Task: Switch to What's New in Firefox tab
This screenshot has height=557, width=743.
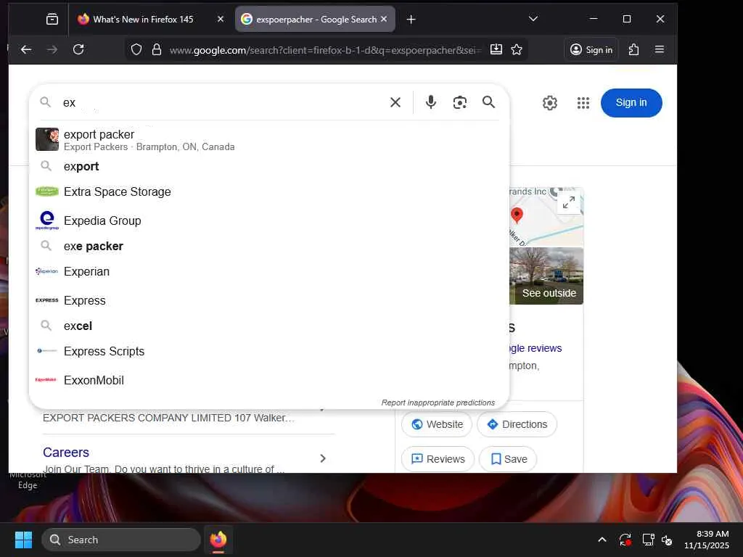Action: (x=143, y=20)
